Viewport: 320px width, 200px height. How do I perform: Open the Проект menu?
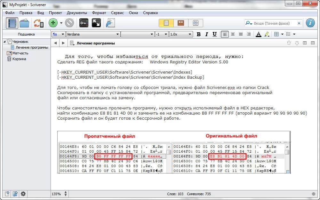coord(55,13)
